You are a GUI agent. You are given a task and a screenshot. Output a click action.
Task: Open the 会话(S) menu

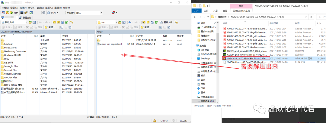(x=40, y=8)
